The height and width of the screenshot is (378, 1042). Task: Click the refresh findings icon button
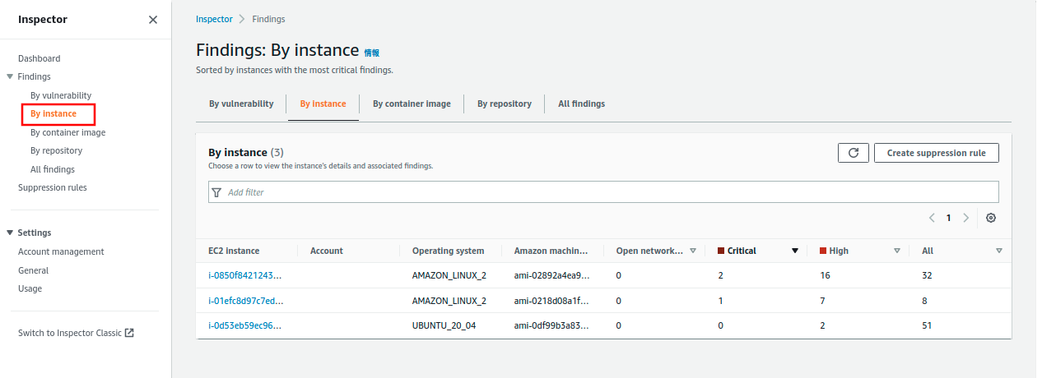(x=853, y=153)
